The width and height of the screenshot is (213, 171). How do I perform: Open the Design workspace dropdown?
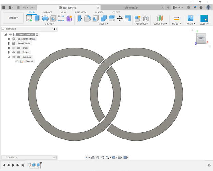click(13, 18)
